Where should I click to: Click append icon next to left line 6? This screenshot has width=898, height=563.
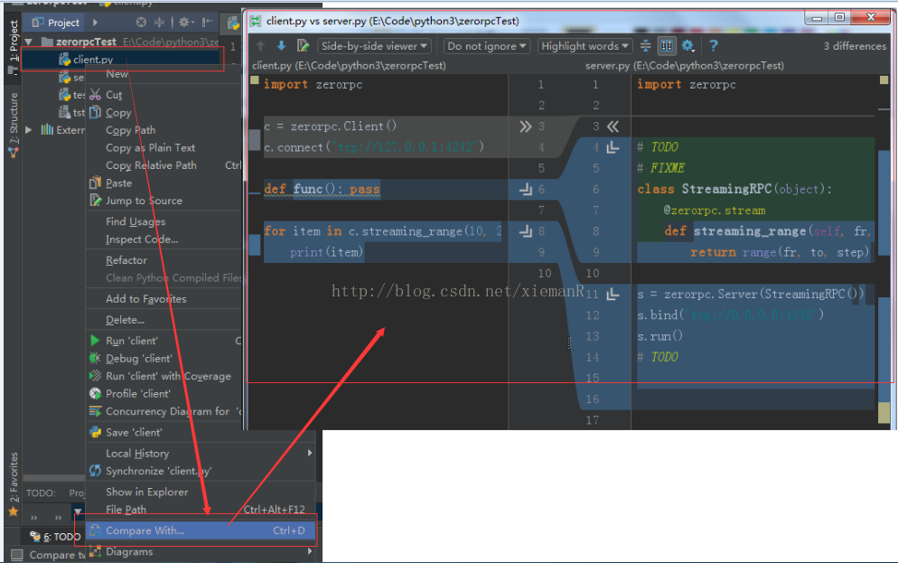point(525,189)
